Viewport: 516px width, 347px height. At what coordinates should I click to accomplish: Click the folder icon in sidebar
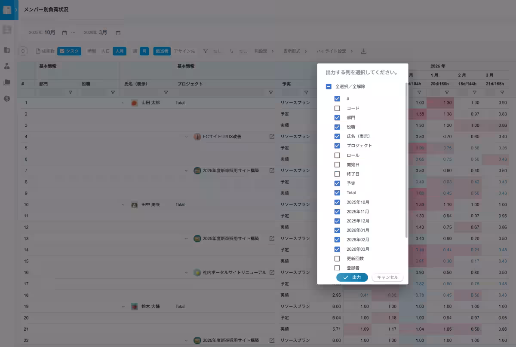coord(7,82)
